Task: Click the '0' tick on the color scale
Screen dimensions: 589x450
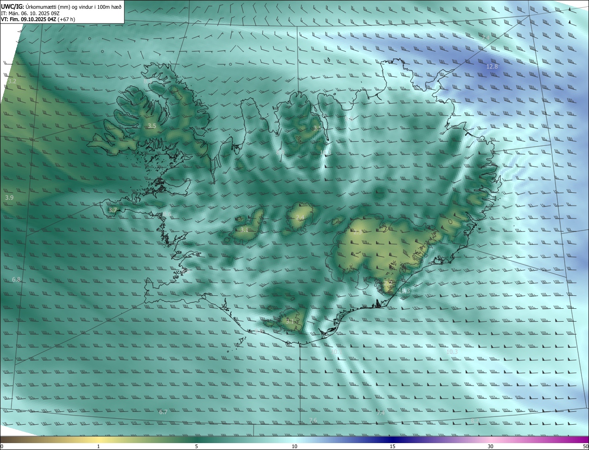Action: (x=1, y=446)
